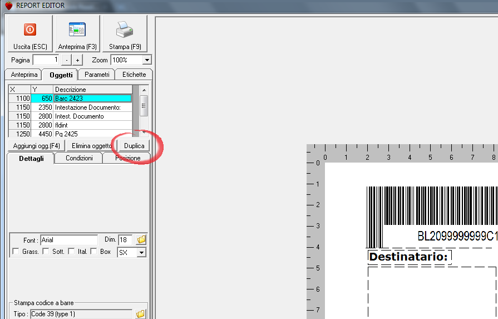This screenshot has width=498, height=319.
Task: Select the dashed box below Destinatario:
Action: [x=432, y=292]
